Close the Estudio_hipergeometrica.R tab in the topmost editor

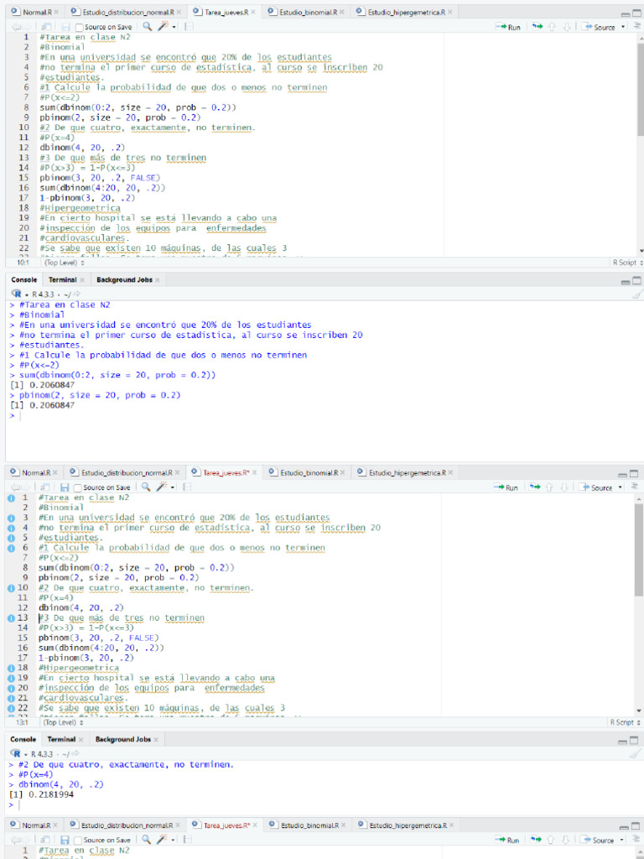[x=450, y=13]
